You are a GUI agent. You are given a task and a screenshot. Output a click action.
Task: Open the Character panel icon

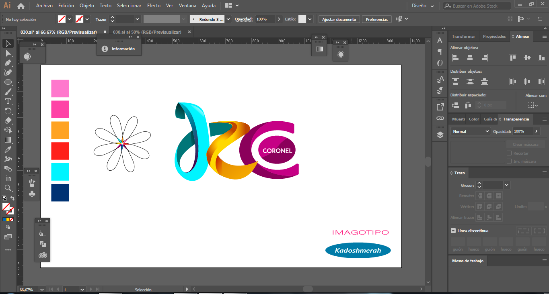point(440,40)
